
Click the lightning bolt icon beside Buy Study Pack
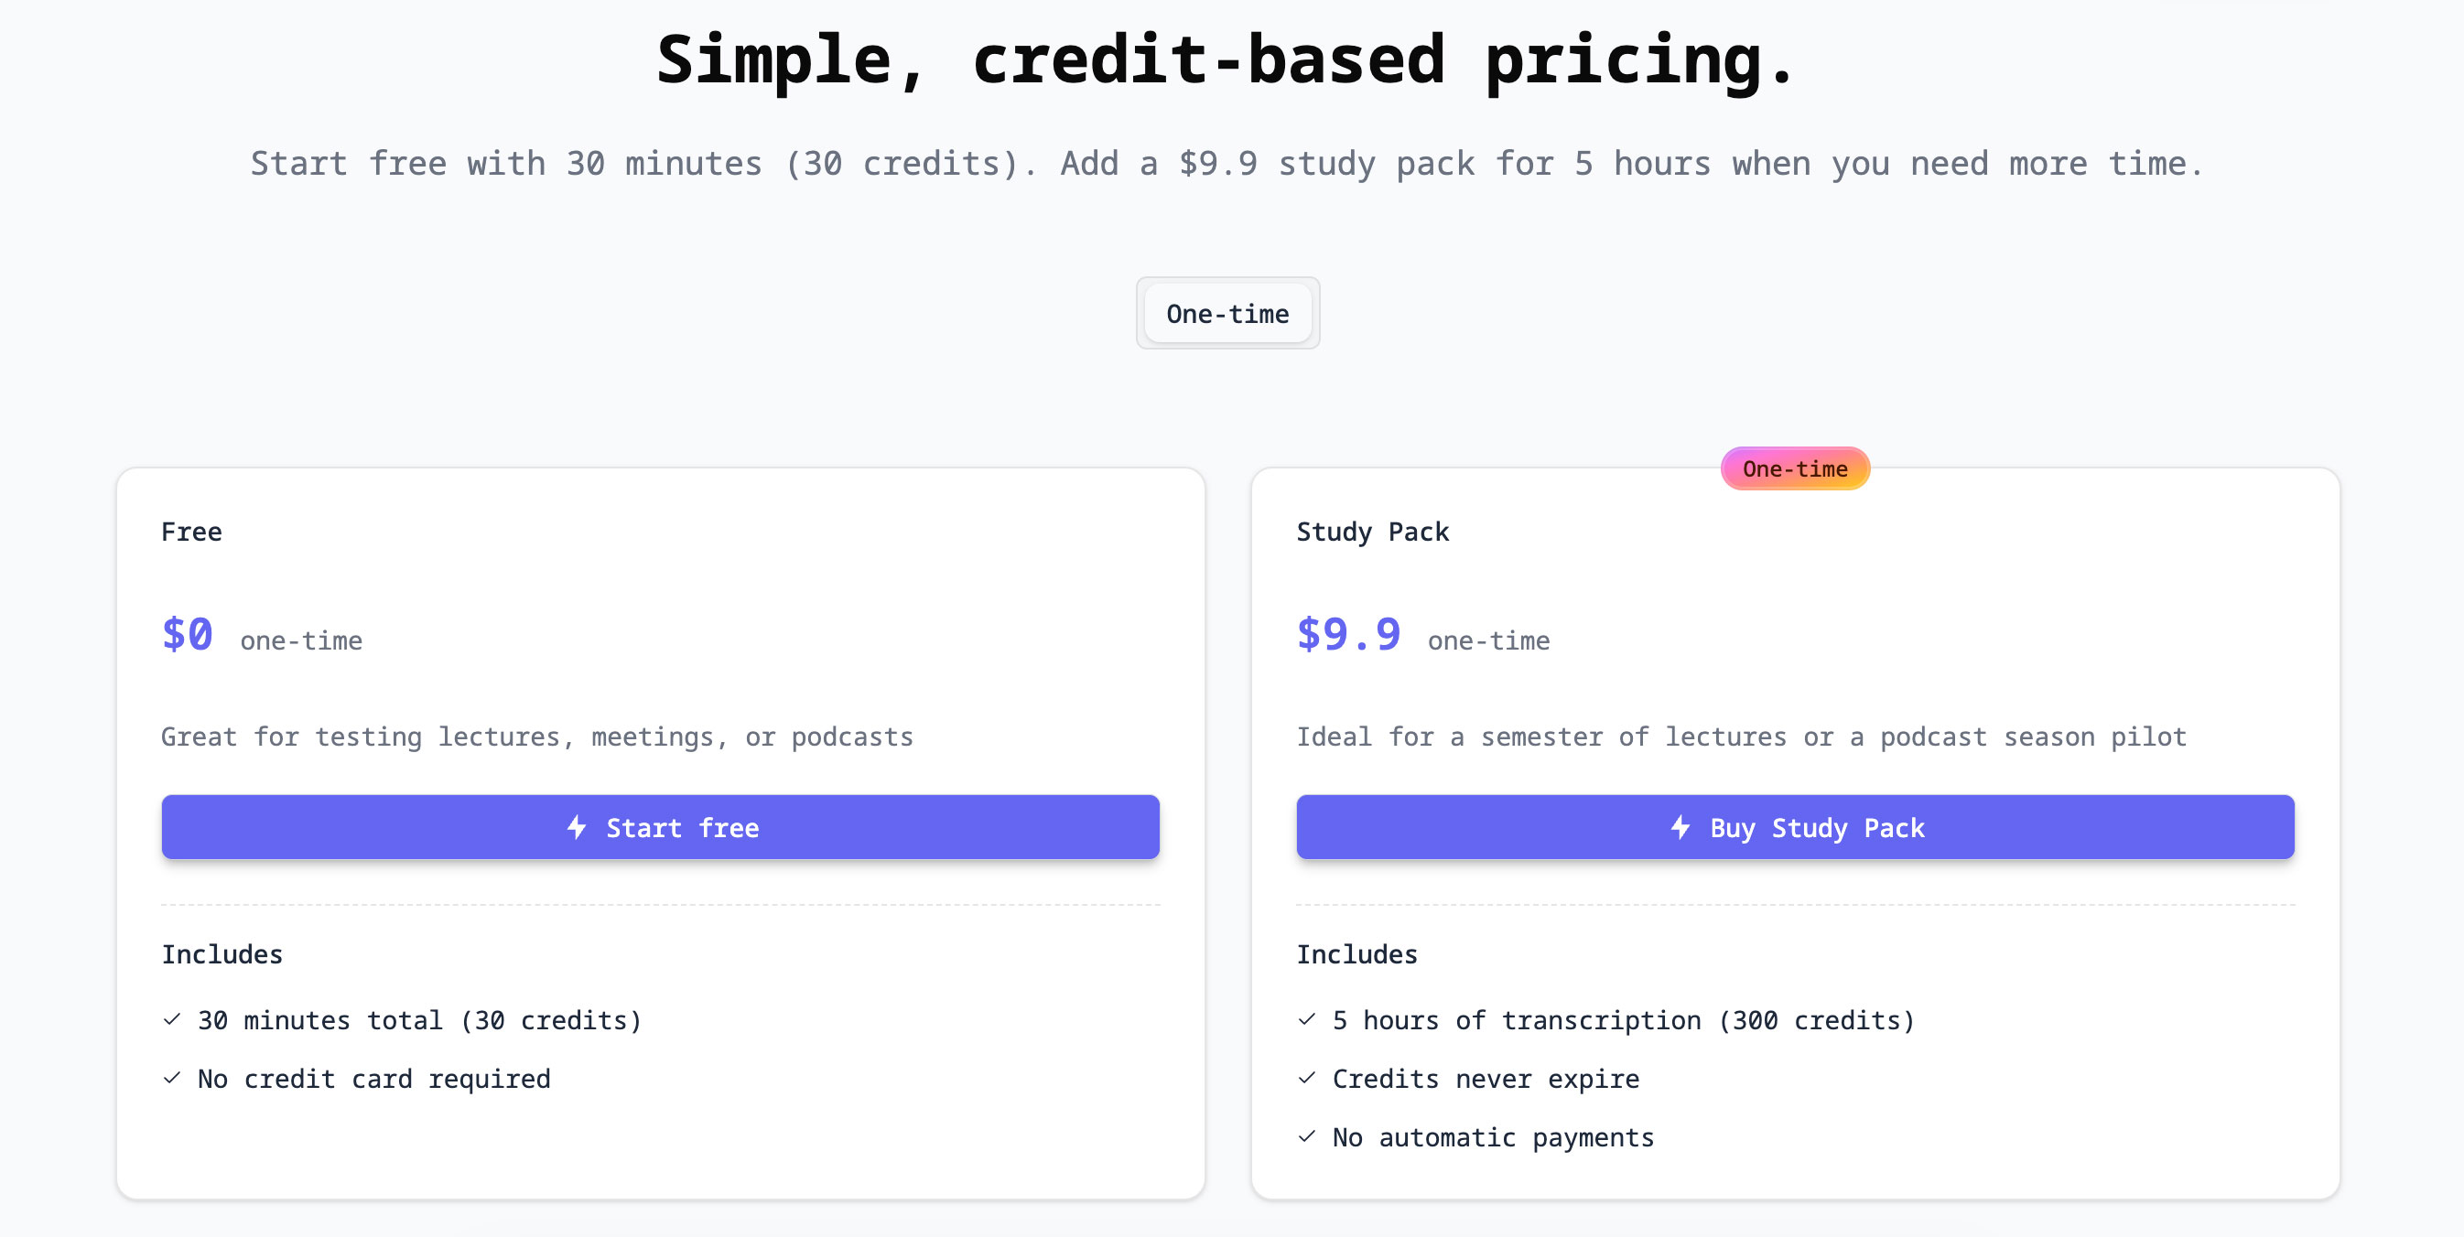[1680, 827]
